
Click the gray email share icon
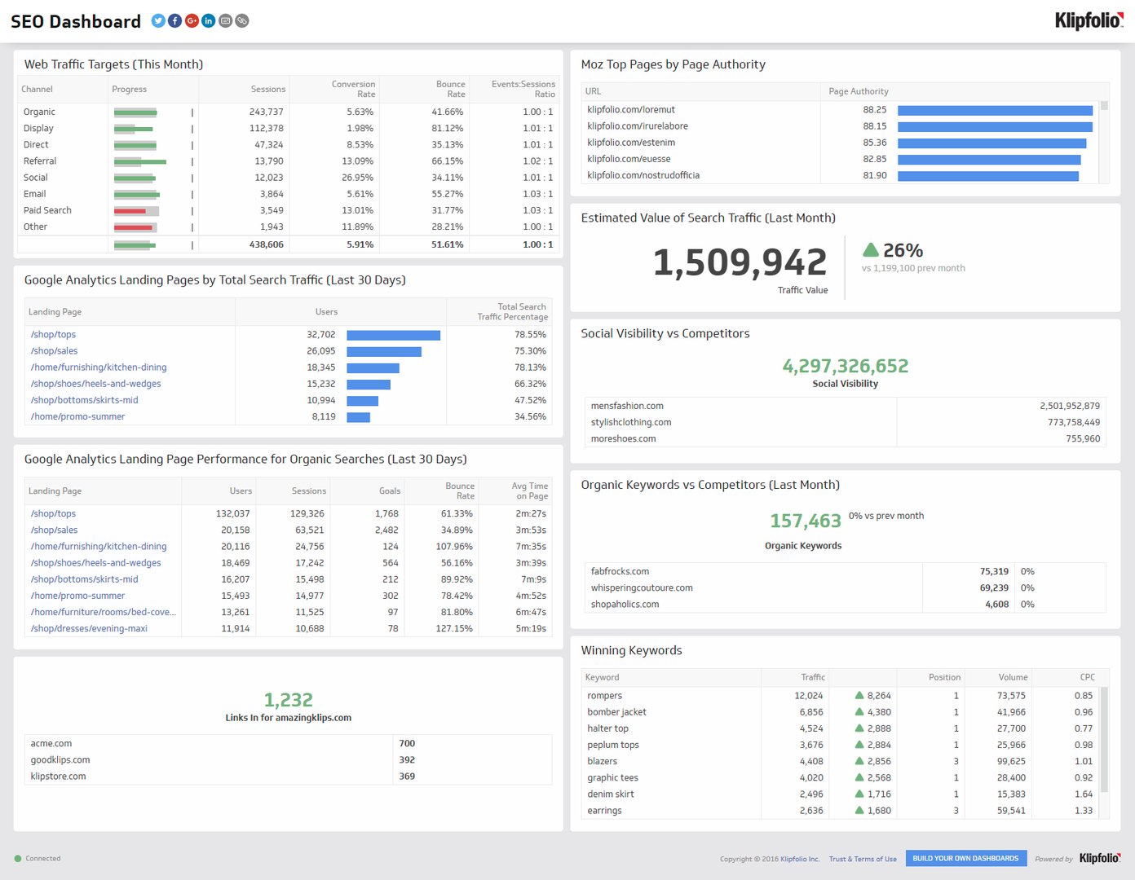[225, 21]
